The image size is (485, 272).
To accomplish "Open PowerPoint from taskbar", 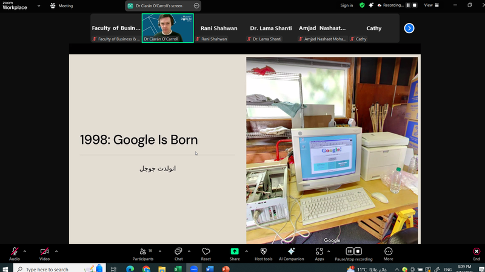I will click(226, 269).
